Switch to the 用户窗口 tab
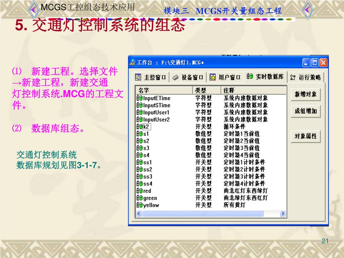The height and width of the screenshot is (258, 344). coord(225,77)
